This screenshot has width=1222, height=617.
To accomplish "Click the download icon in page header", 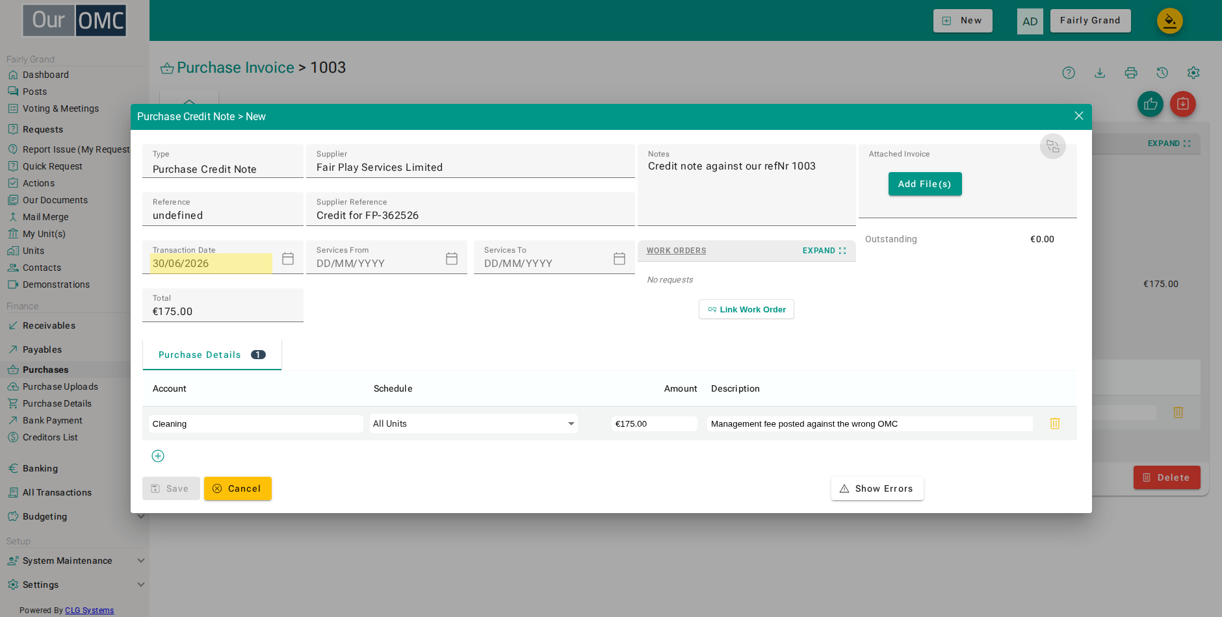I will point(1100,73).
